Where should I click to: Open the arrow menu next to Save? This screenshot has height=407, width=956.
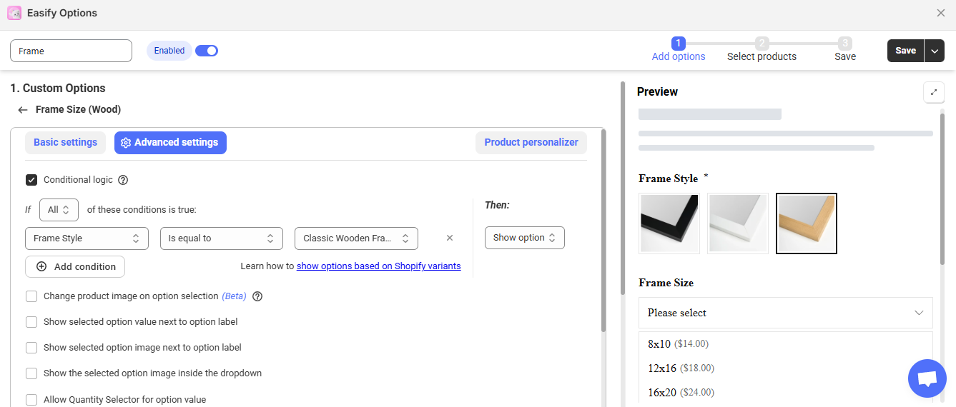(x=935, y=51)
